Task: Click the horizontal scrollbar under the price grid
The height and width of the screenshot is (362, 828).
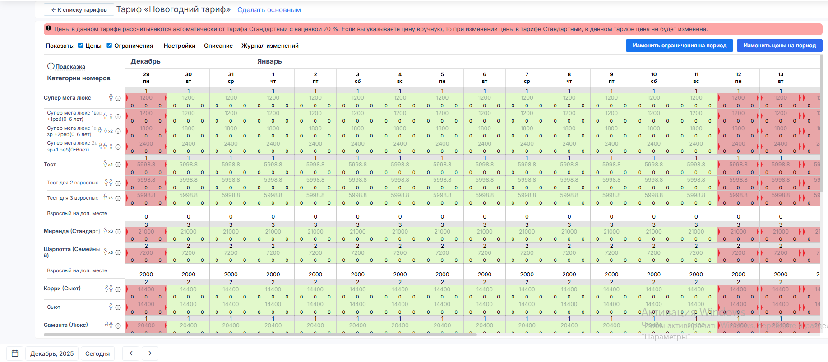Action: [260, 335]
